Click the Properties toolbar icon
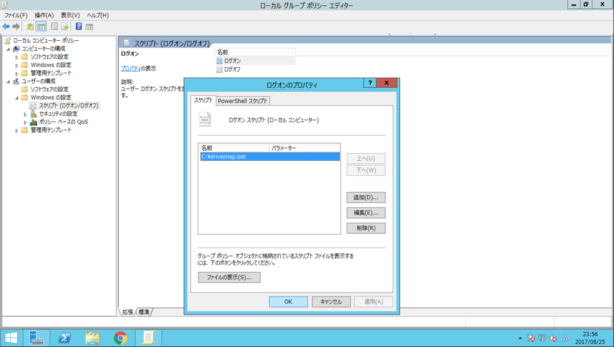This screenshot has width=614, height=347. point(55,26)
